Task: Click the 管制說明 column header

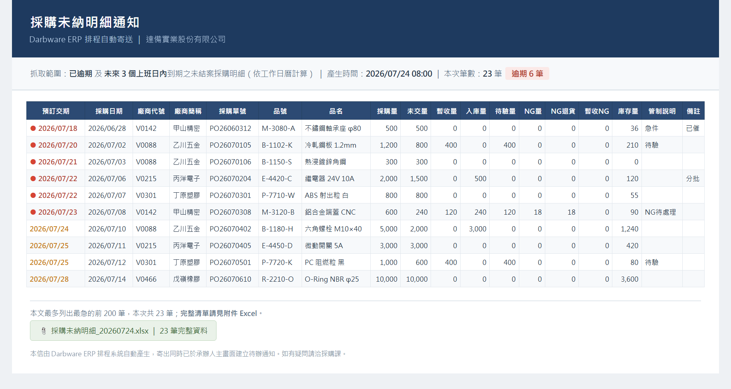Action: tap(662, 111)
